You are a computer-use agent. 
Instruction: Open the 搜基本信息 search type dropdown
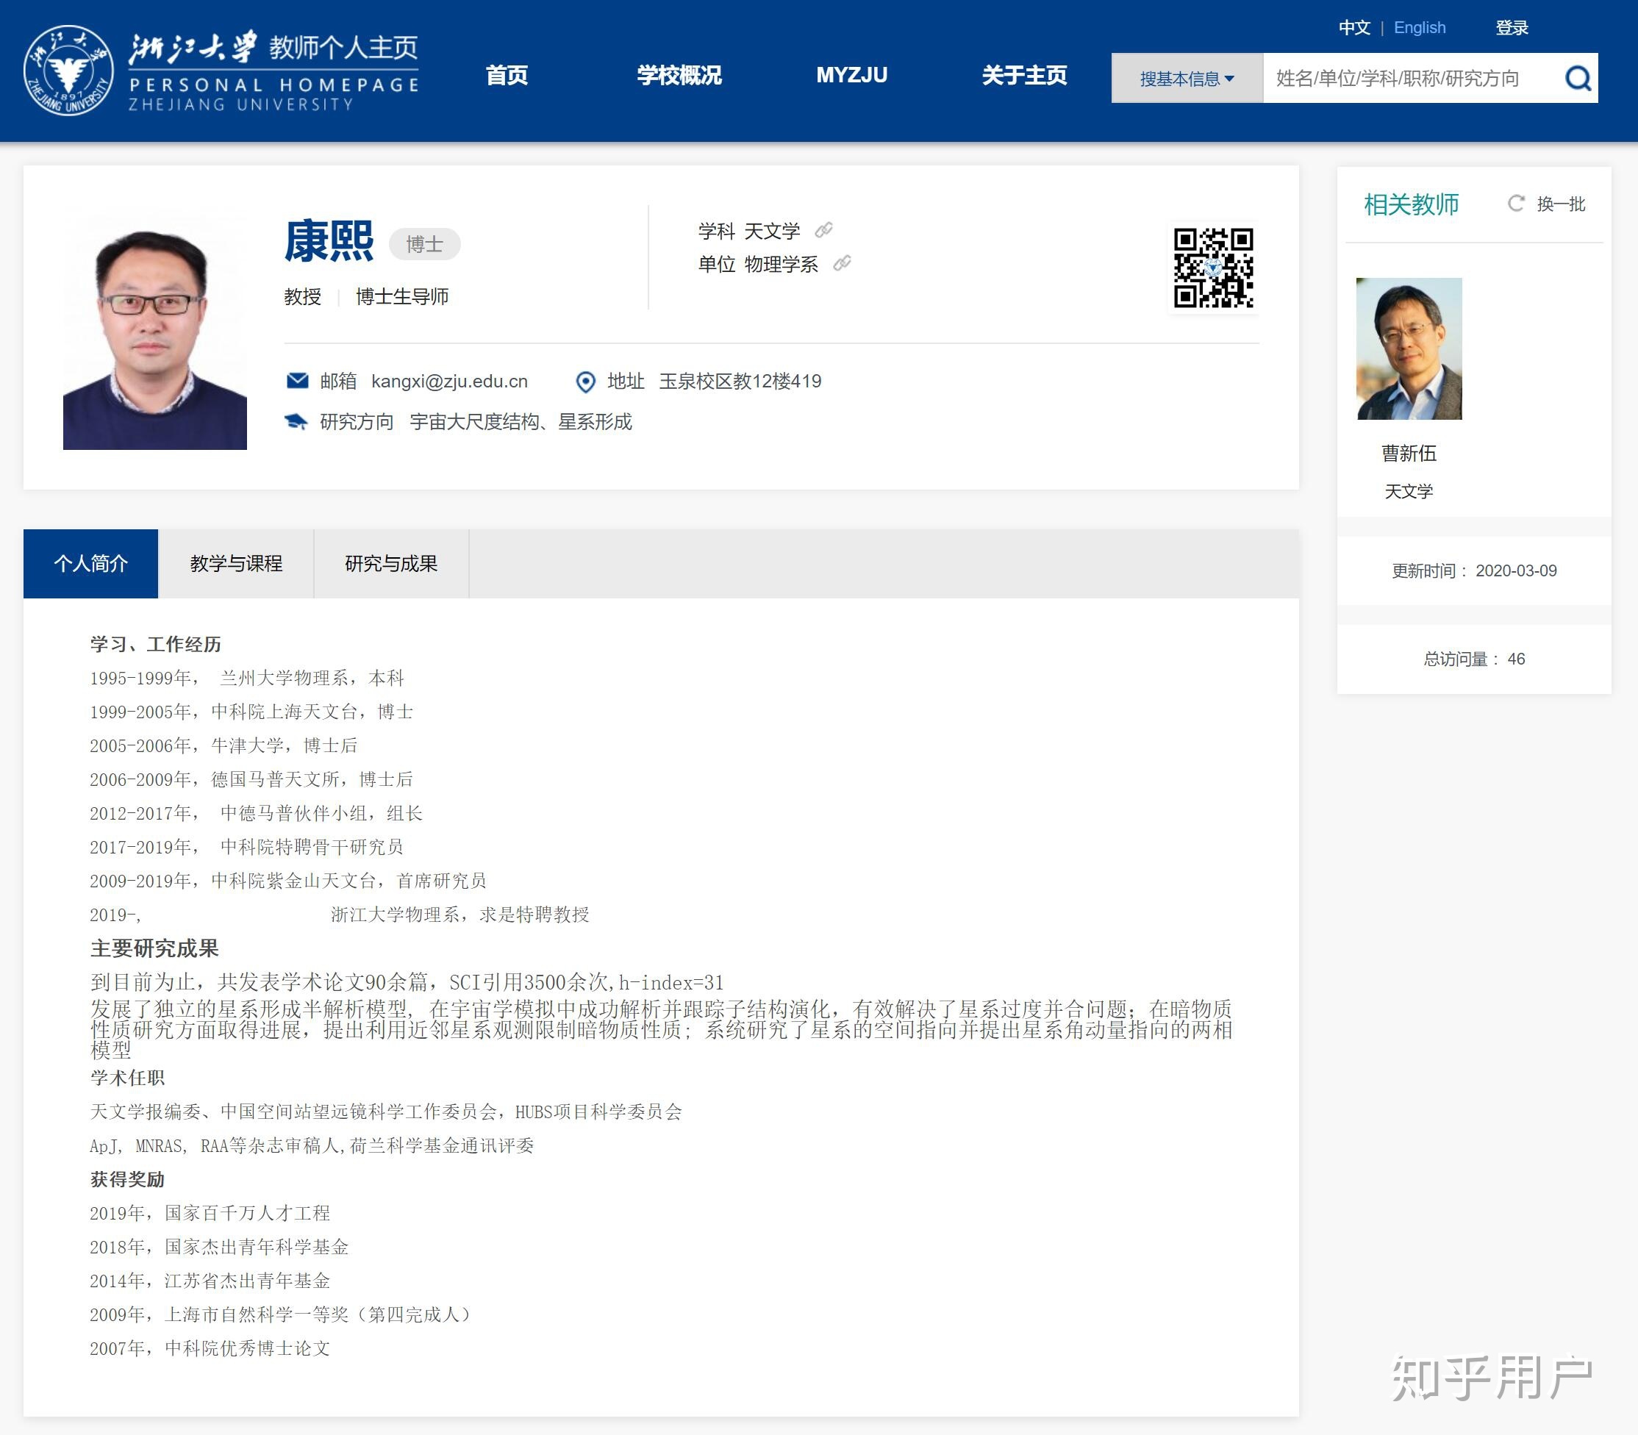(x=1187, y=79)
